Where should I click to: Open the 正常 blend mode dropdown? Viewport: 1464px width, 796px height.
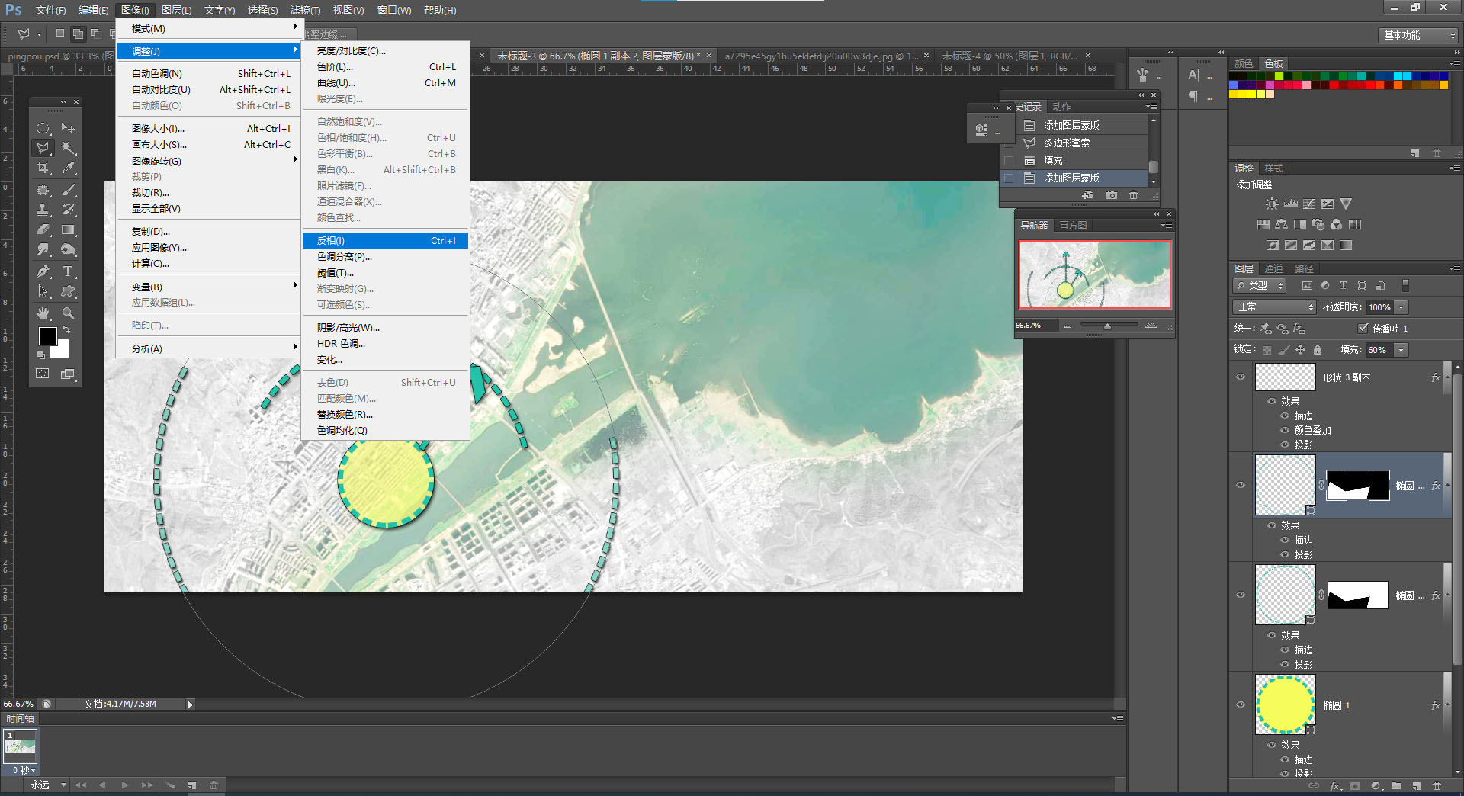tap(1274, 307)
